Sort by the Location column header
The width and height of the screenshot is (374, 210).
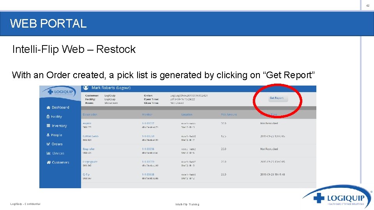click(x=187, y=114)
